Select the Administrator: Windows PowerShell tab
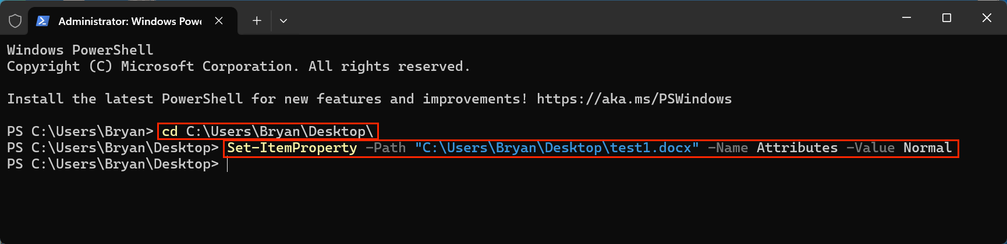 click(x=129, y=21)
